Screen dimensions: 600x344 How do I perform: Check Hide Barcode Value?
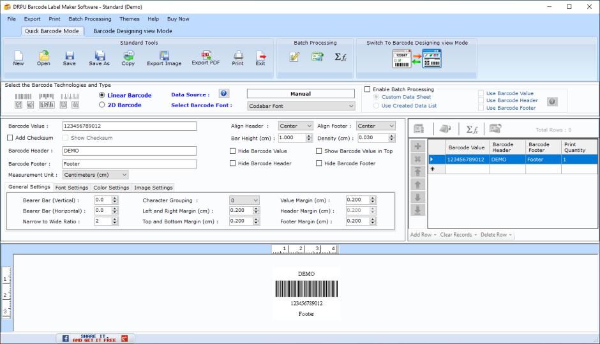tap(232, 151)
